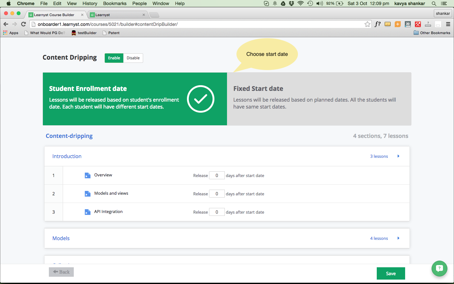Click the Apple menu icon
This screenshot has height=284, width=454.
click(9, 3)
